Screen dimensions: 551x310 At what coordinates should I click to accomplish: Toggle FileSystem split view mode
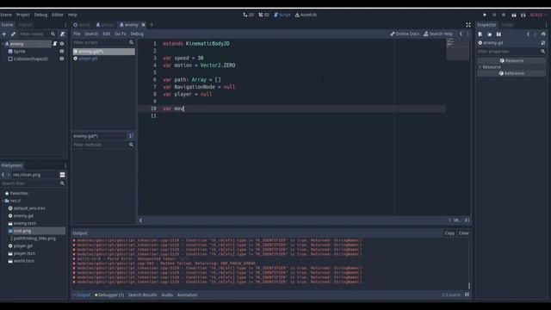(62, 175)
